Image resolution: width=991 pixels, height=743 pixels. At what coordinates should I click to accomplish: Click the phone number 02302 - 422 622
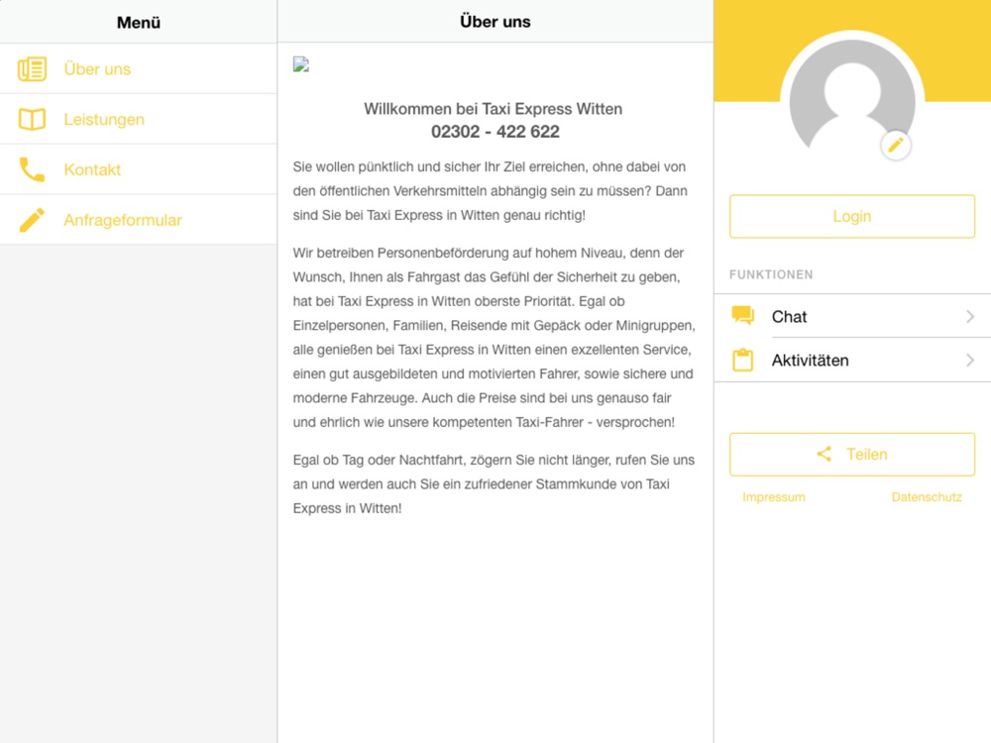[x=495, y=132]
